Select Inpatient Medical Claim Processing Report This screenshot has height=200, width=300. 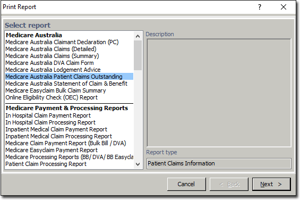tap(69, 136)
